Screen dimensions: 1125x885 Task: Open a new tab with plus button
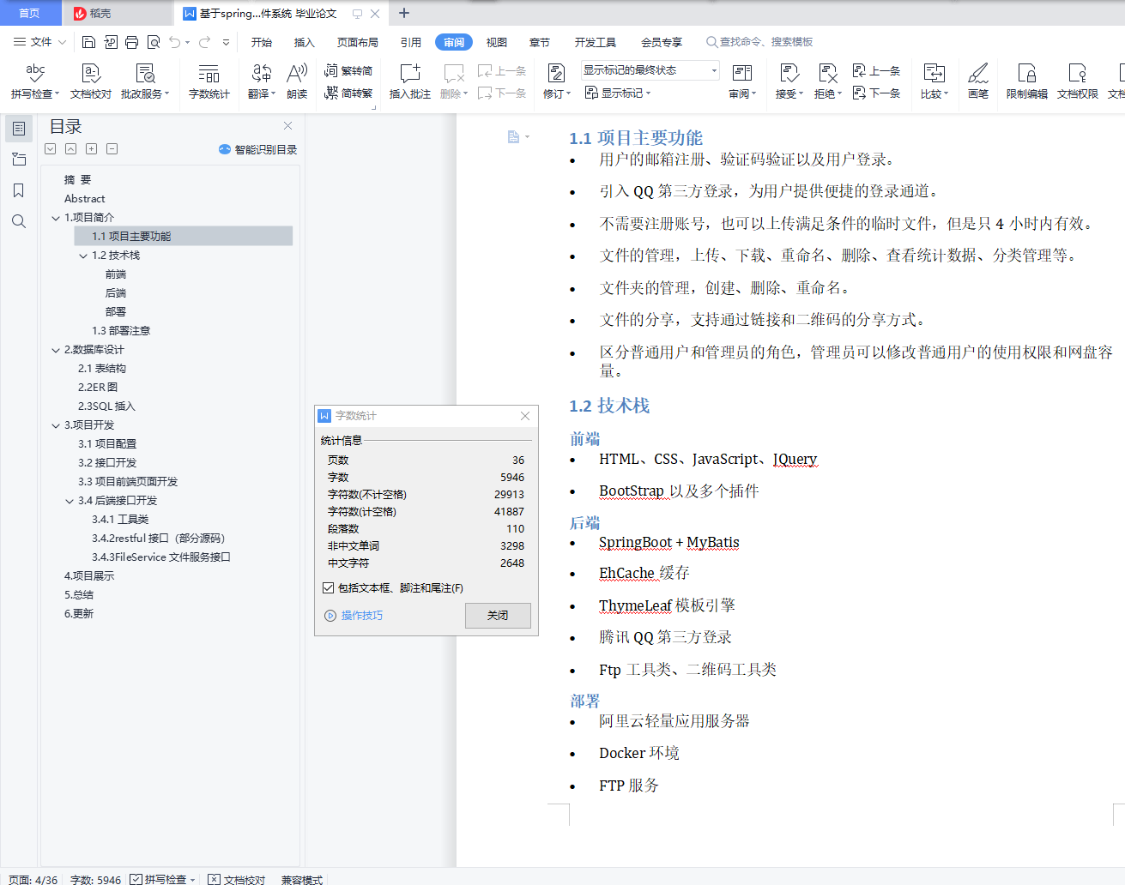(x=404, y=13)
